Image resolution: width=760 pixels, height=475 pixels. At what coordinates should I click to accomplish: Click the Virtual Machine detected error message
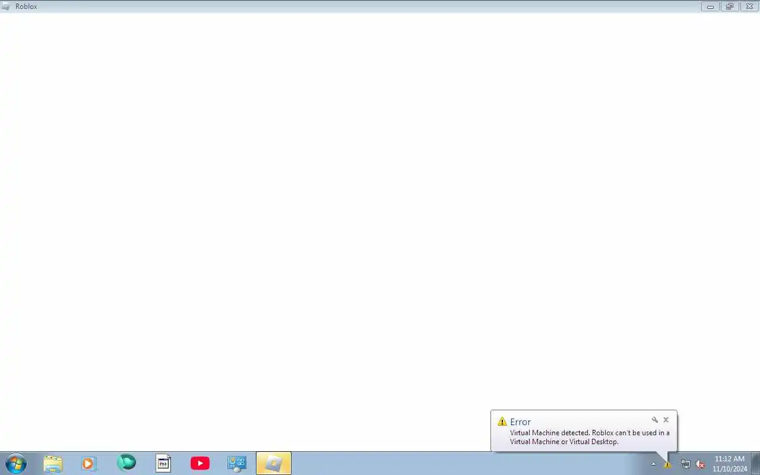tap(590, 437)
